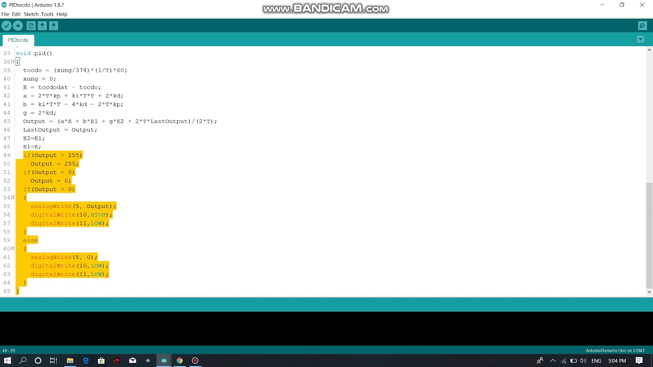Open the Wi-Fi network tray icon
The height and width of the screenshot is (367, 653).
click(564, 361)
